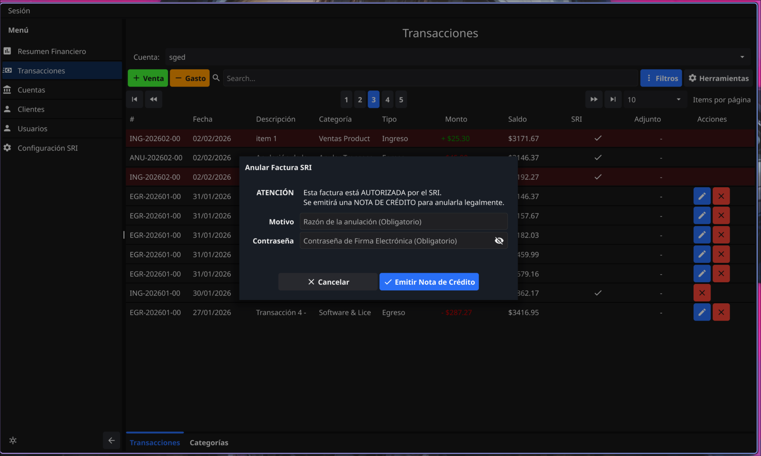The height and width of the screenshot is (456, 761).
Task: Open Resumen Financiero in sidebar
Action: [51, 51]
